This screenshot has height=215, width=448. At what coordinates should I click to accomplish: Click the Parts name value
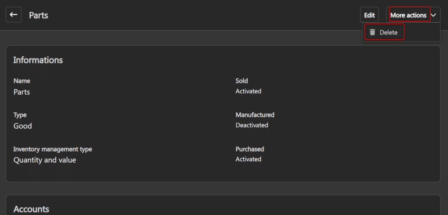click(x=22, y=92)
